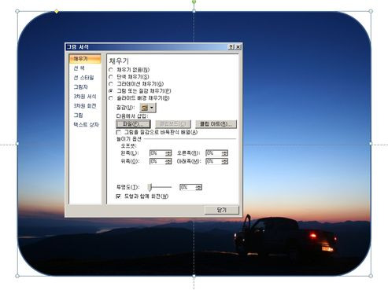Click the 투명도(T) transparency slider thumb
The width and height of the screenshot is (388, 290).
(x=150, y=187)
